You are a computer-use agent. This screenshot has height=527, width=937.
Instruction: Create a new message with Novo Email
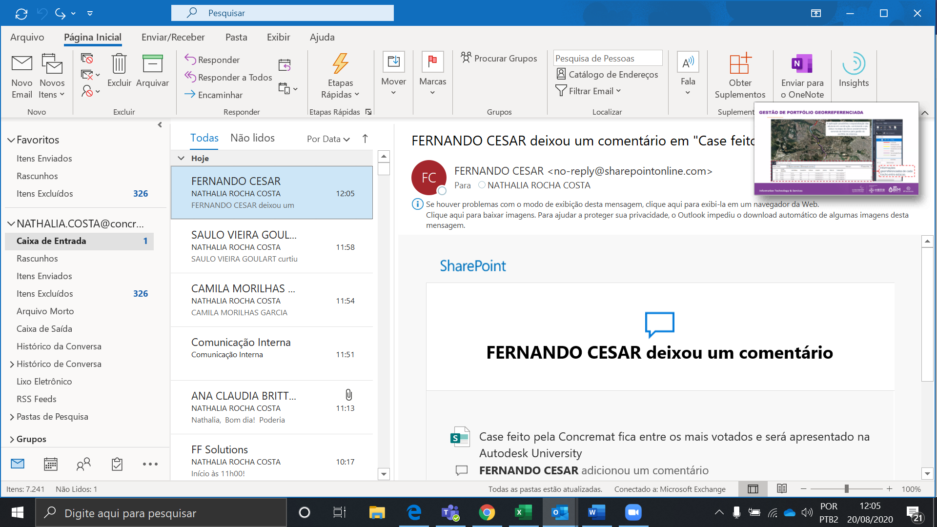click(21, 76)
